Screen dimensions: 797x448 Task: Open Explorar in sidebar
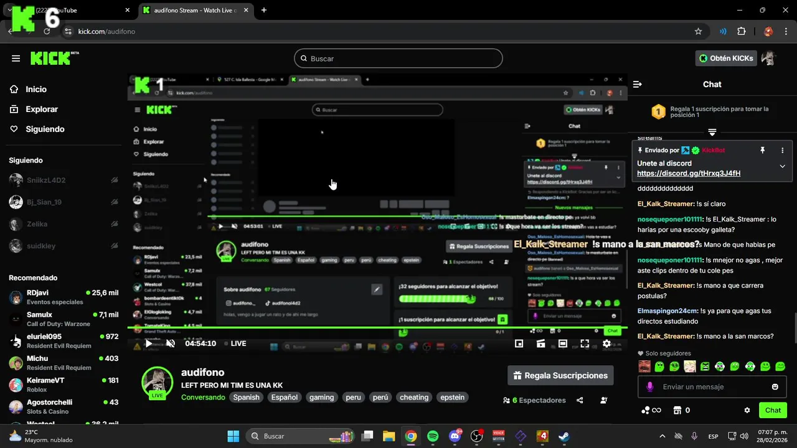click(42, 109)
